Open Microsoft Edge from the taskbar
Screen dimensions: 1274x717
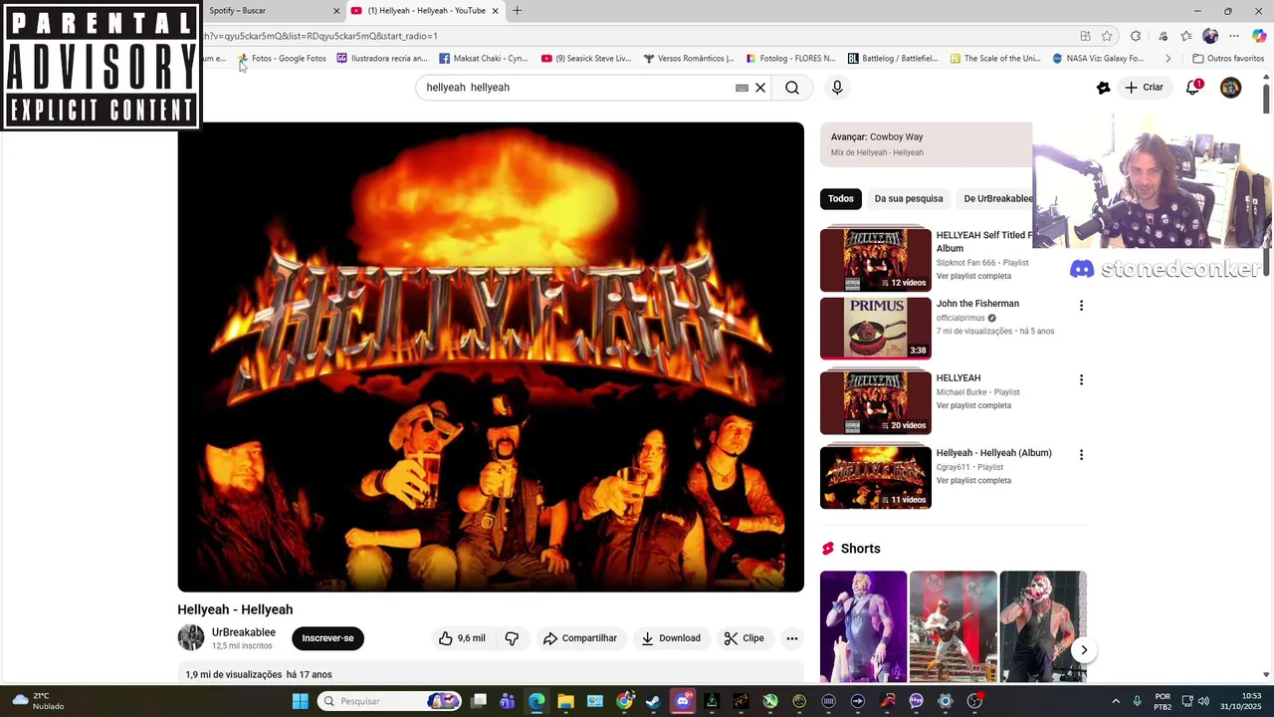(536, 701)
